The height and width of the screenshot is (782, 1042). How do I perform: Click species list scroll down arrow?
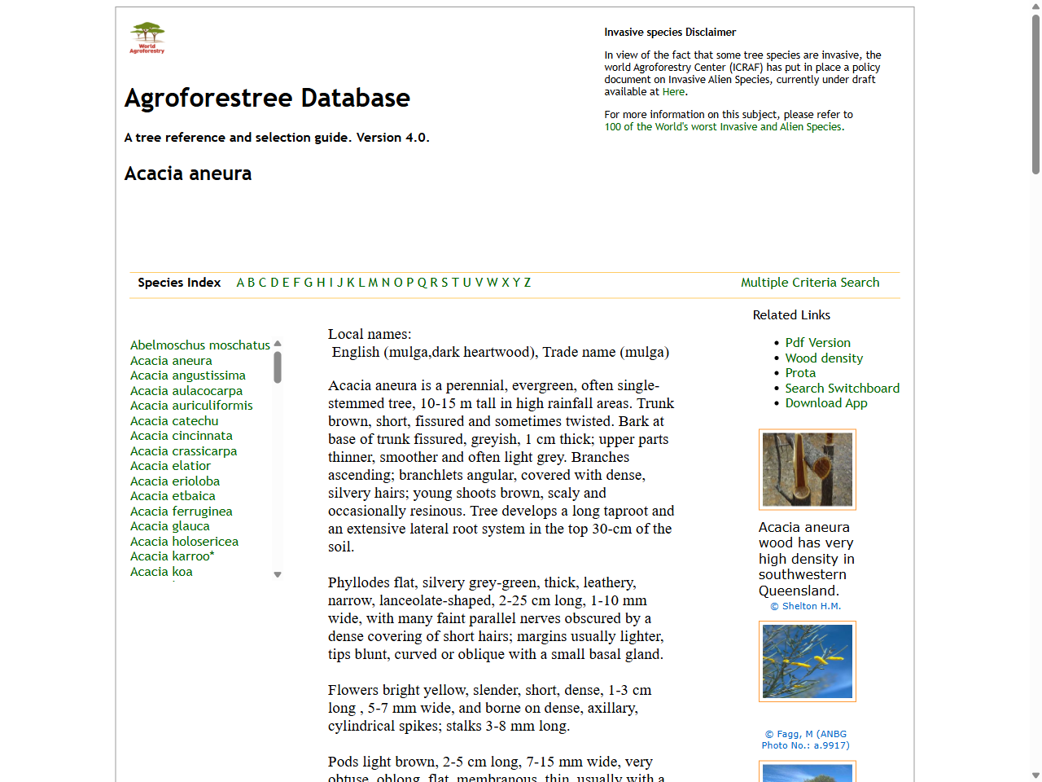click(x=278, y=575)
